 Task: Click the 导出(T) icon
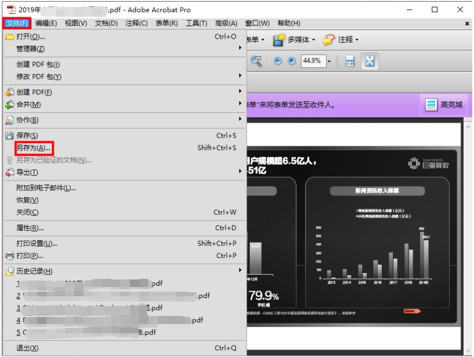(10, 172)
